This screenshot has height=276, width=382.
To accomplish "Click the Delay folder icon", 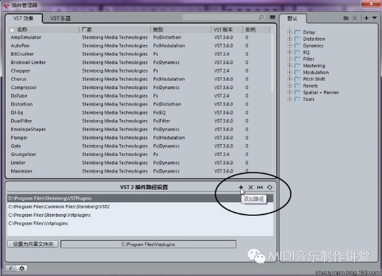I will click(x=298, y=32).
